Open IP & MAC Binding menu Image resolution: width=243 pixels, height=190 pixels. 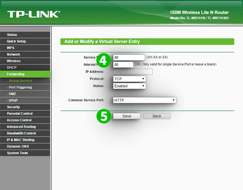(x=25, y=140)
